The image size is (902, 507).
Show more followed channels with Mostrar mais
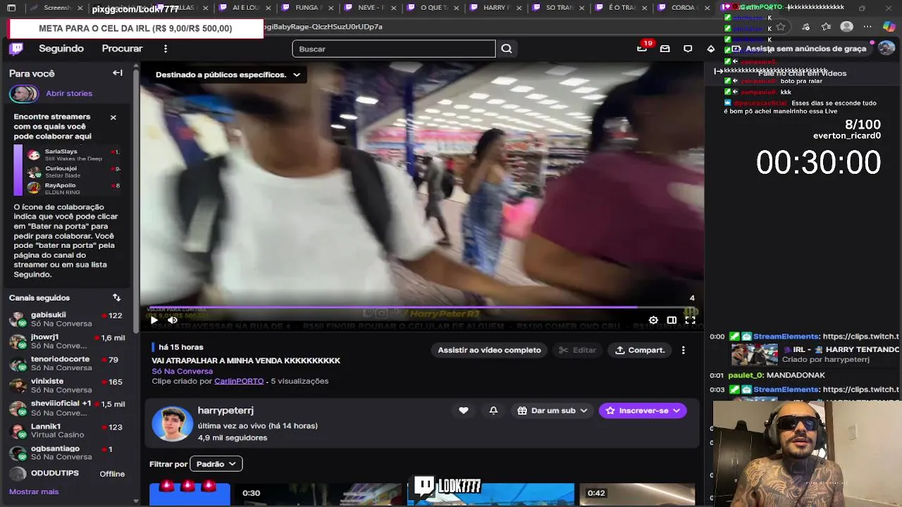pyautogui.click(x=34, y=492)
